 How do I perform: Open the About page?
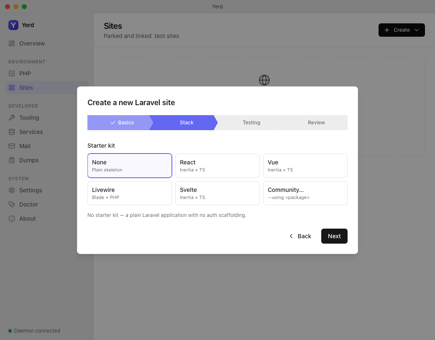pos(46,219)
